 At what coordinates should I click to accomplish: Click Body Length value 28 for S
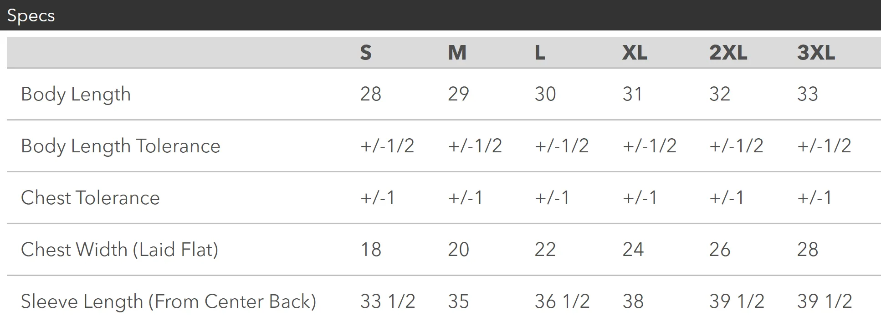pos(371,94)
